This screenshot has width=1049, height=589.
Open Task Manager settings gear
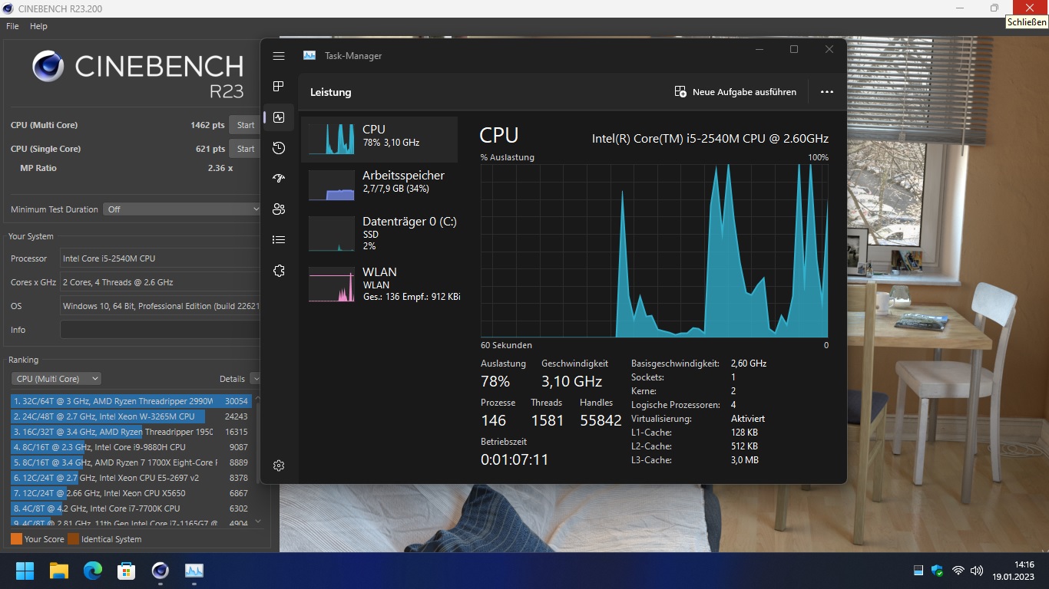point(279,466)
